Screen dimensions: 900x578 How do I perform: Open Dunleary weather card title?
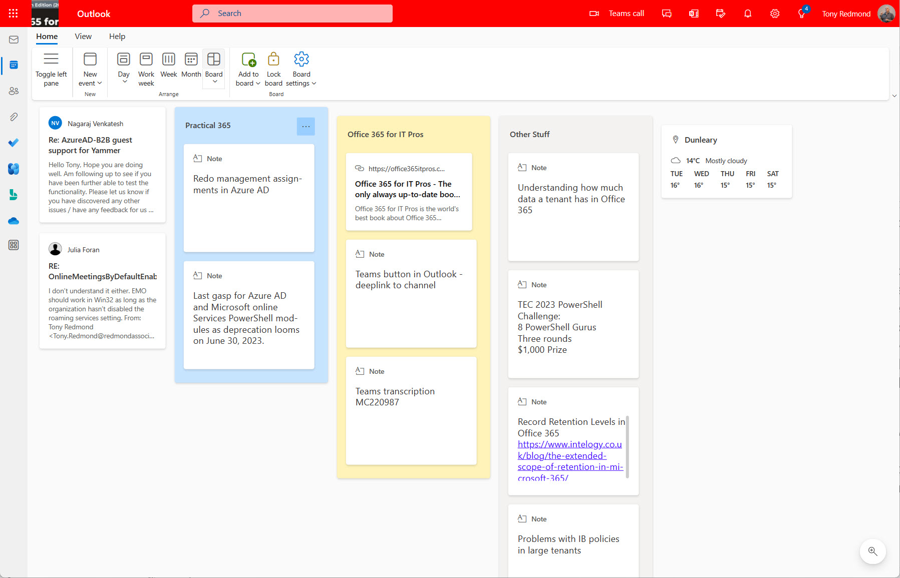coord(701,140)
